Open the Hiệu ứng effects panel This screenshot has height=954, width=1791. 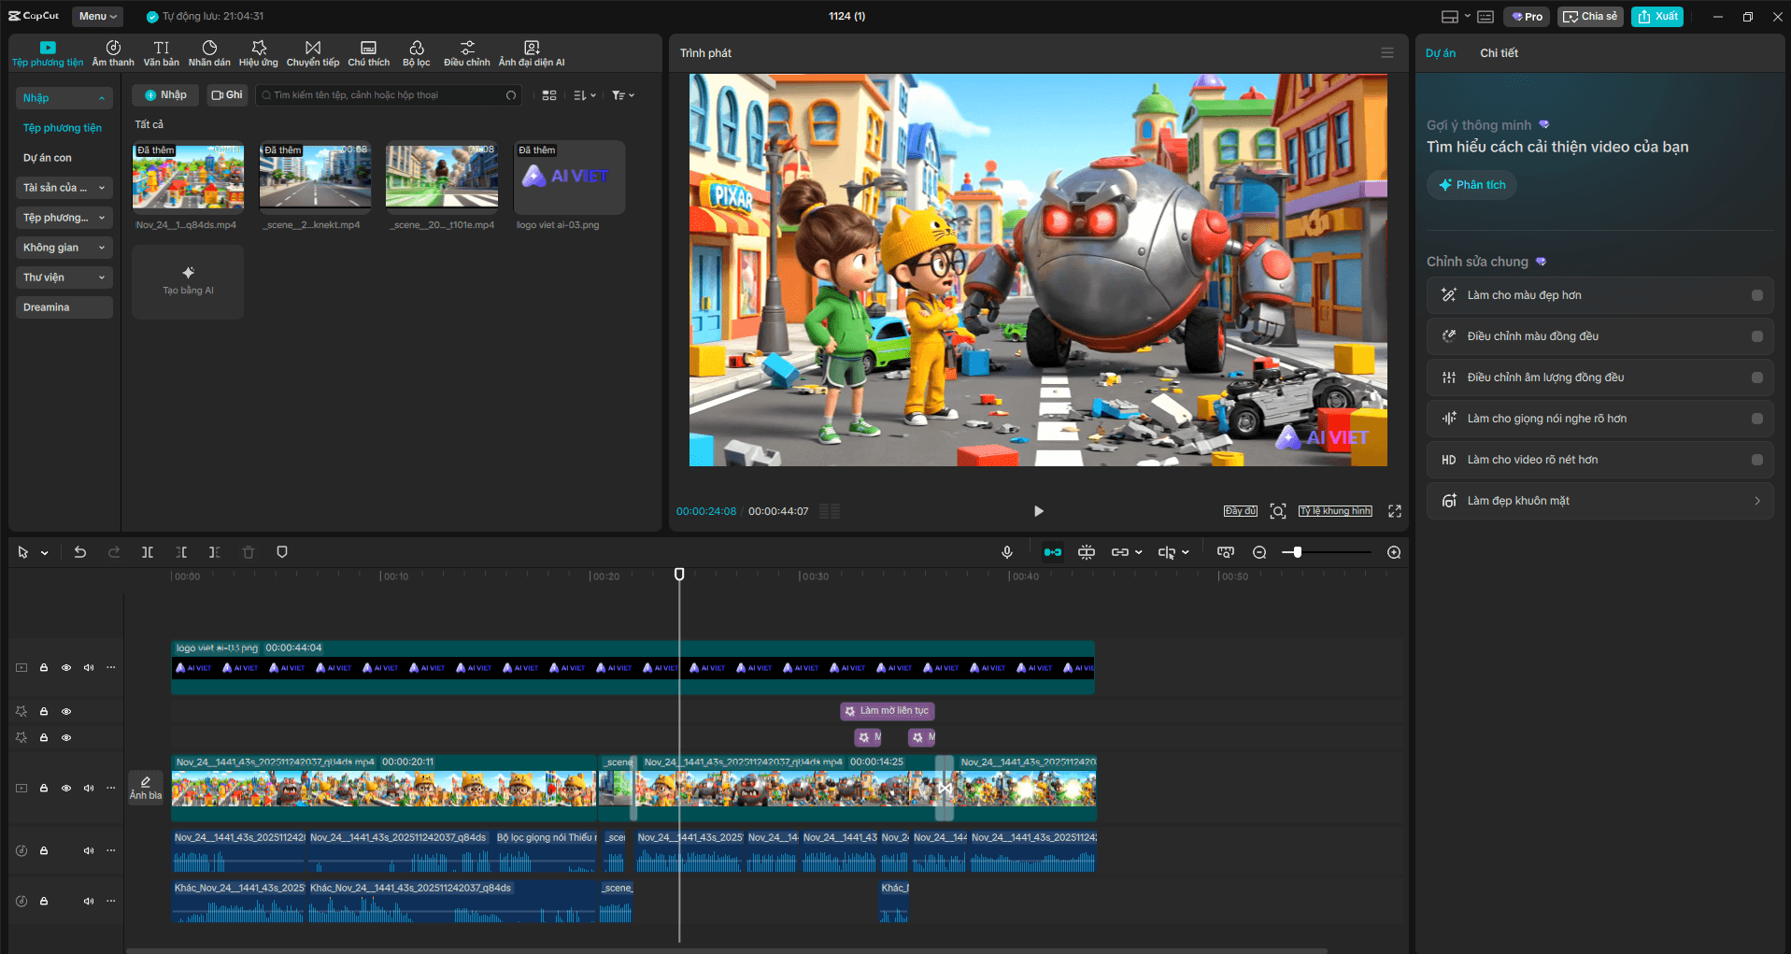259,53
